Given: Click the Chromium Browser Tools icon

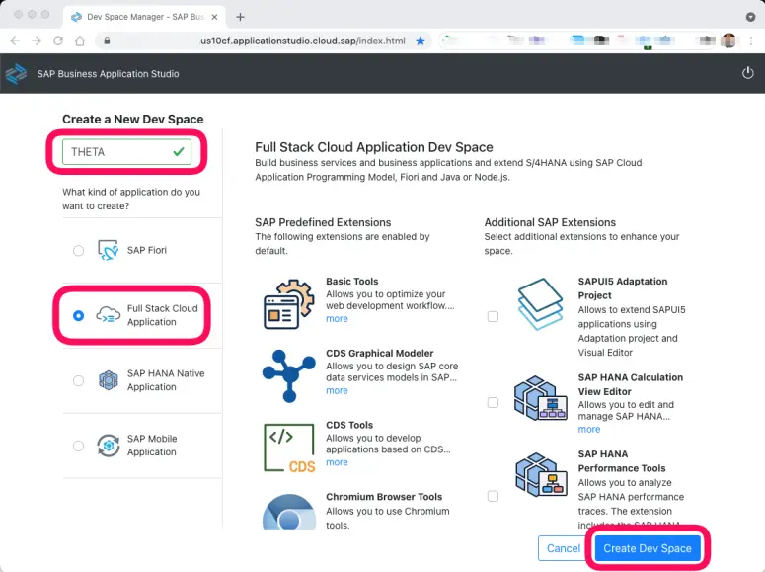Looking at the screenshot, I should pyautogui.click(x=289, y=512).
